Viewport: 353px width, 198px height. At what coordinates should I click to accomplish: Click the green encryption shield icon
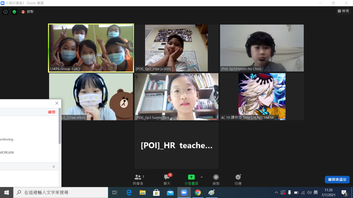pyautogui.click(x=14, y=12)
